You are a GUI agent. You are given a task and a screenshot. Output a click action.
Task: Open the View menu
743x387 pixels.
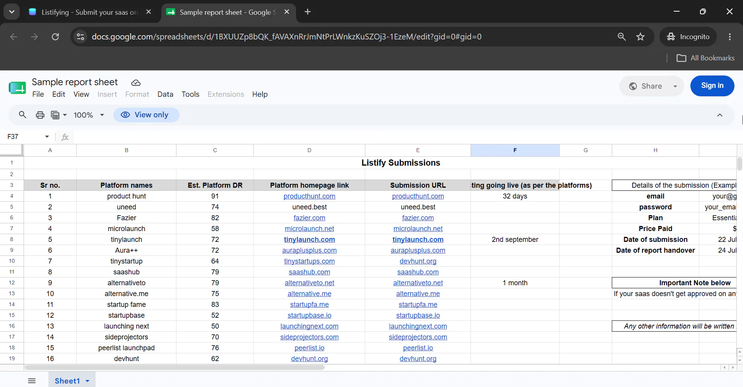click(81, 94)
